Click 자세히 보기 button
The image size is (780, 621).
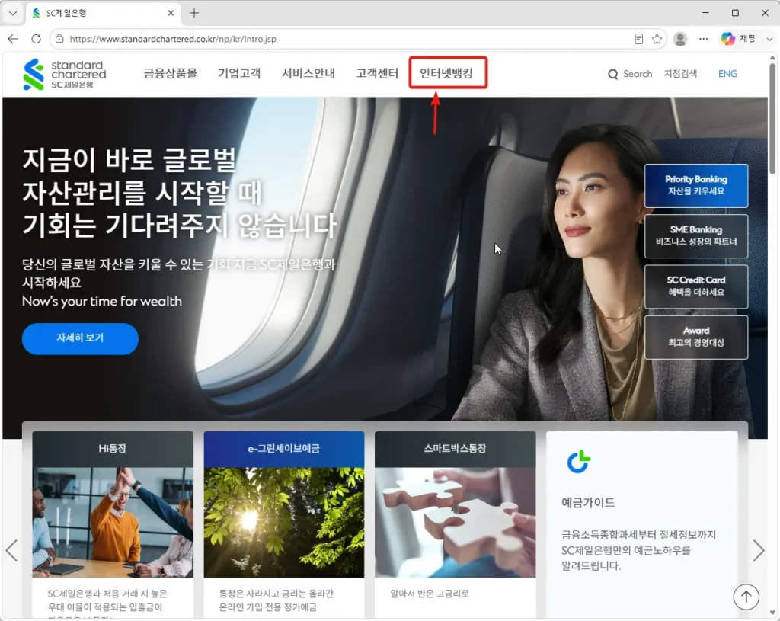pos(80,338)
